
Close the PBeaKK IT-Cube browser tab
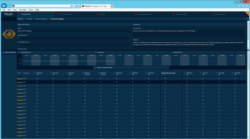(x=109, y=6)
